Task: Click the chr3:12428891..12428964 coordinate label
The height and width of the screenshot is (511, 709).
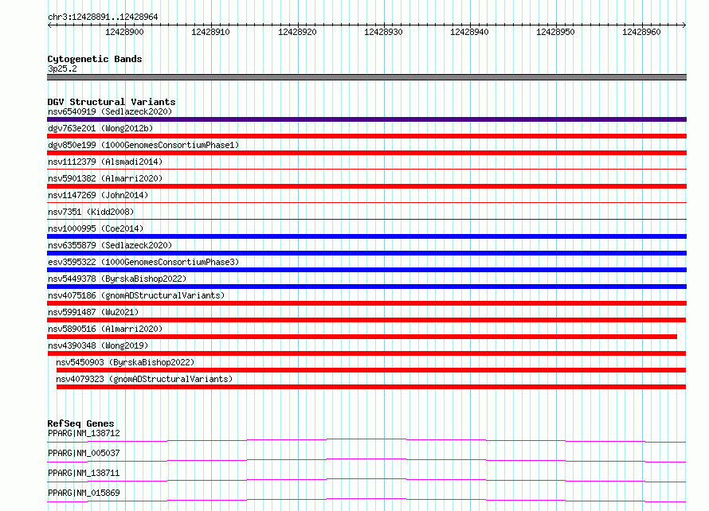Action: pyautogui.click(x=103, y=18)
